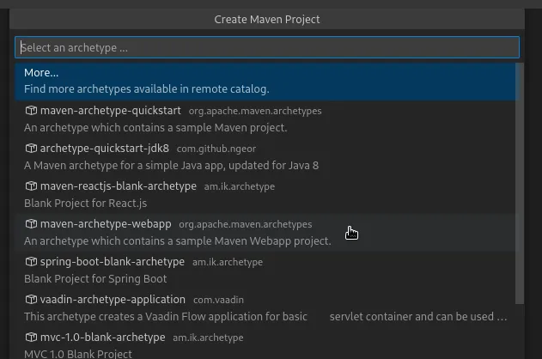Click the 'am.ik.archetype' label beside maven-reactjs-blank-archetype
This screenshot has width=542, height=359.
[x=240, y=186]
